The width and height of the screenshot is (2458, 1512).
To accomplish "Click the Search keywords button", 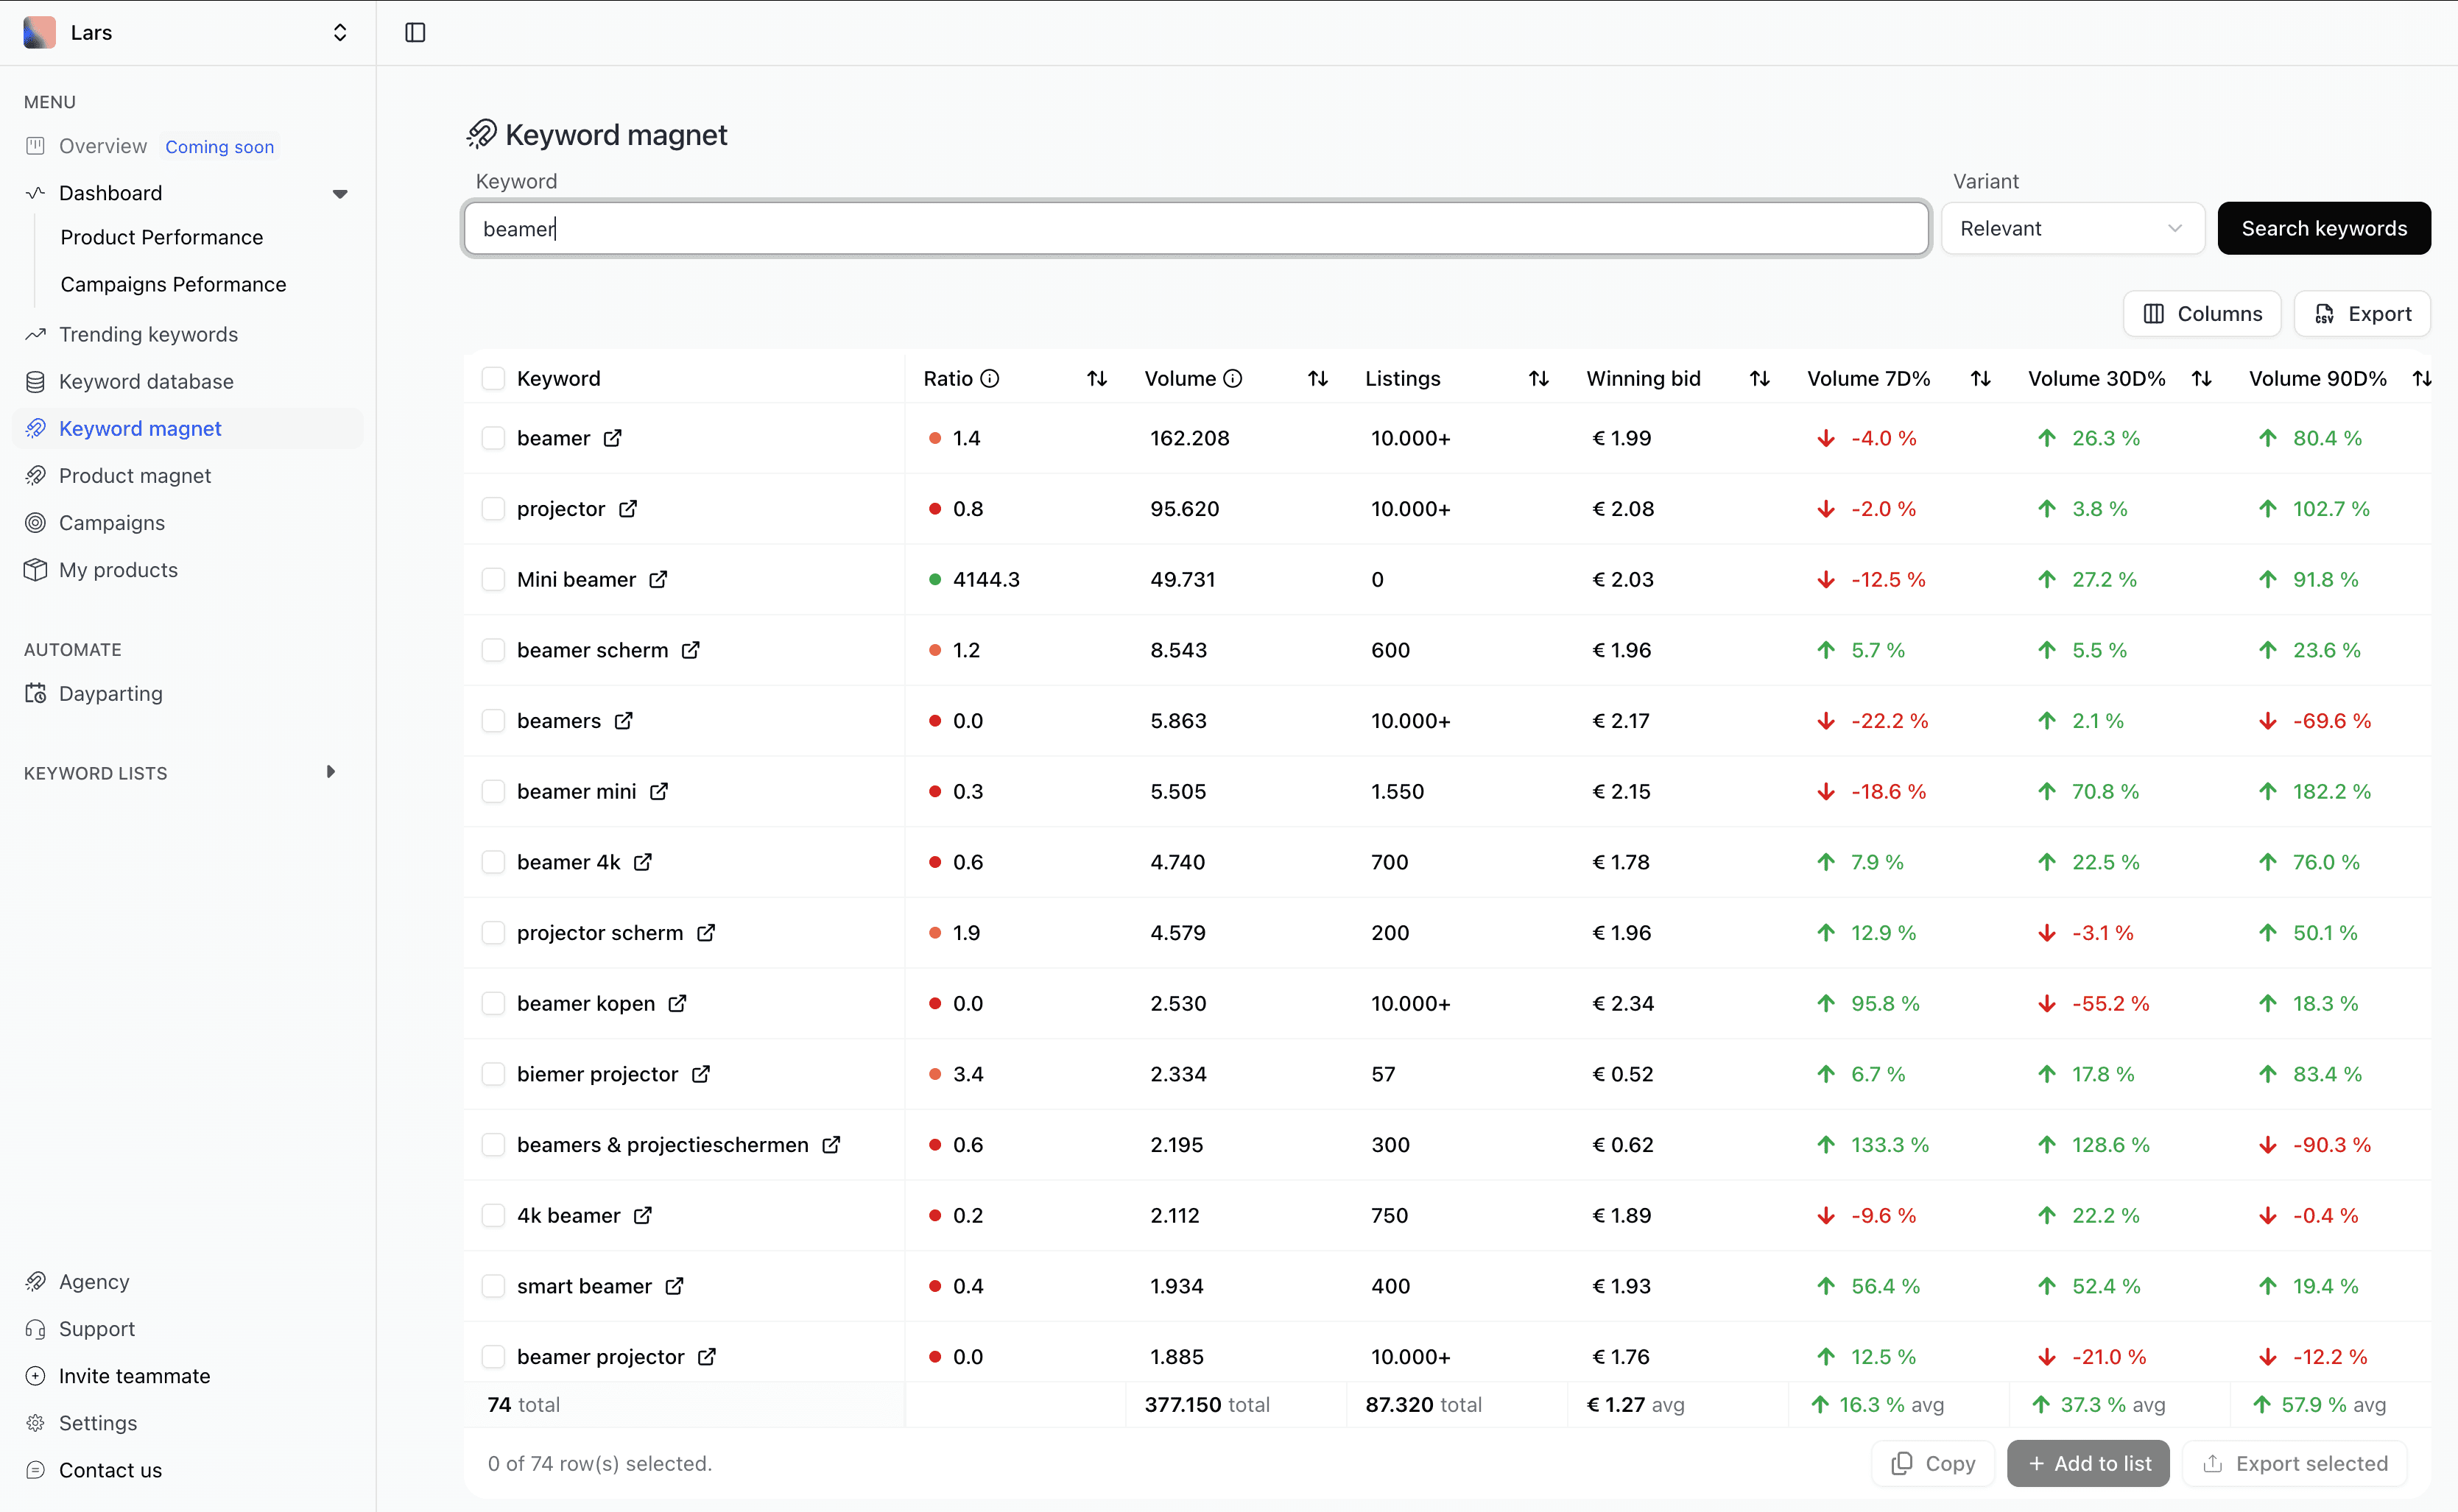I will (x=2323, y=229).
